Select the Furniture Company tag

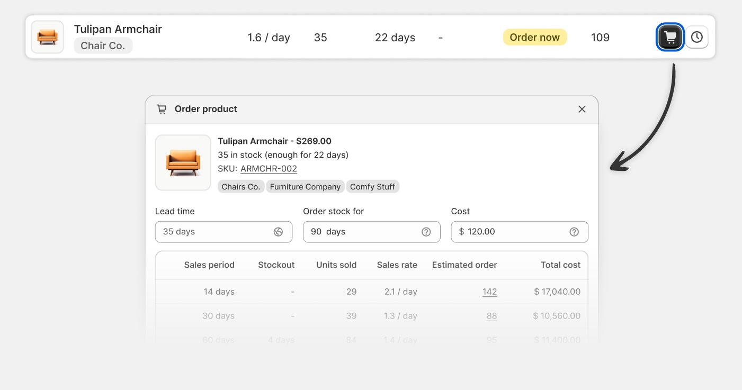(305, 187)
